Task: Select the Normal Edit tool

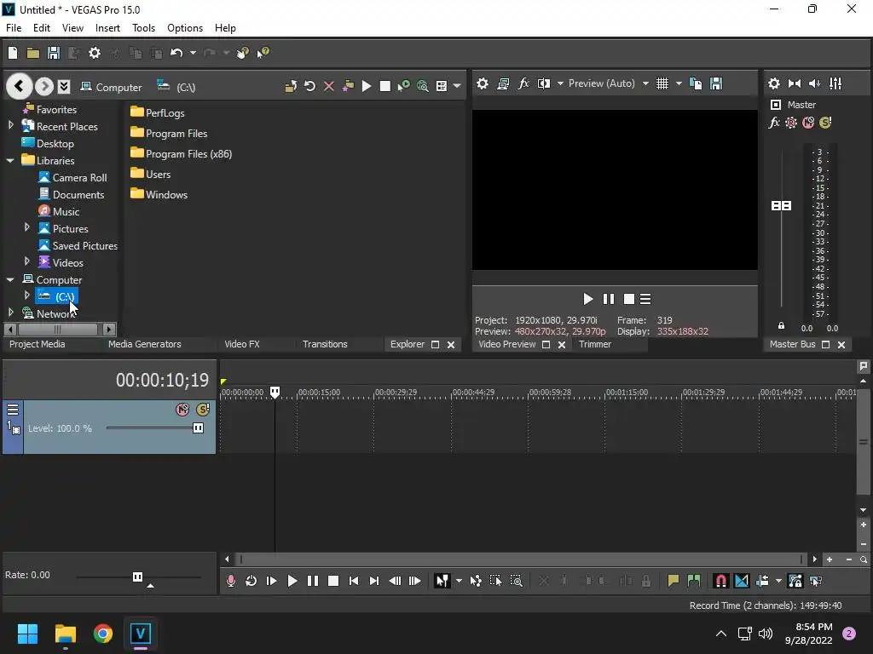Action: [442, 581]
